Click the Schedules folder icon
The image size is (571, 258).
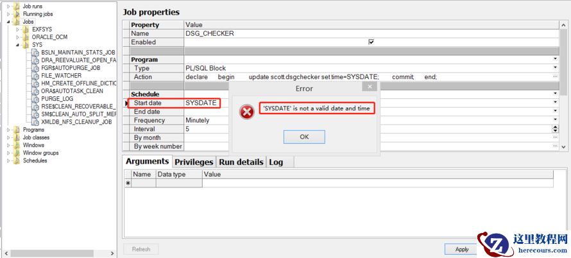(x=17, y=160)
